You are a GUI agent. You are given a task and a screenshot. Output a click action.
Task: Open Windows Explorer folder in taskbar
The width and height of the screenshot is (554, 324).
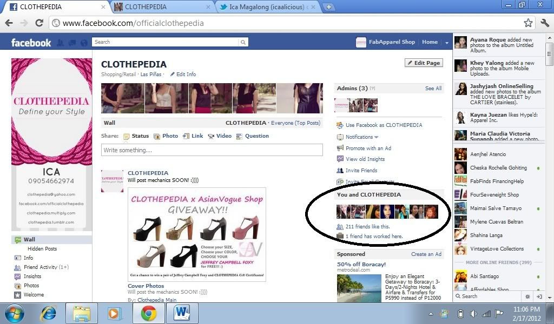pos(82,313)
